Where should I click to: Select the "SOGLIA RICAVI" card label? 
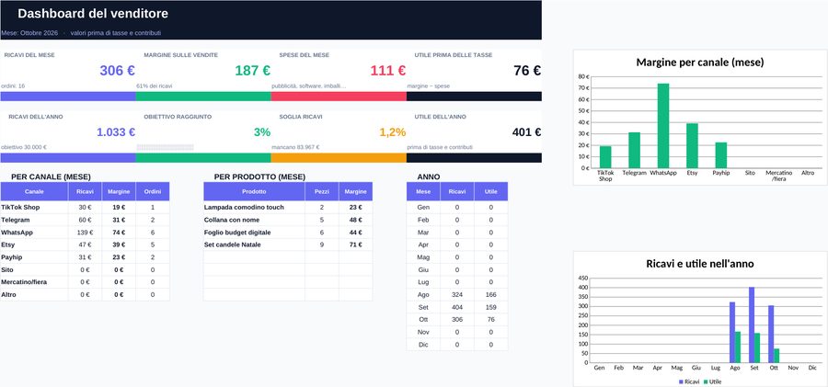[x=301, y=117]
